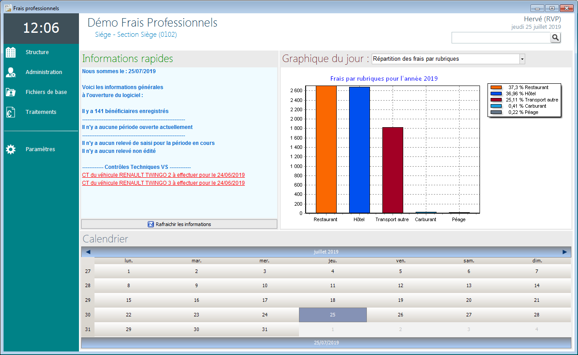578x355 pixels.
Task: Open the Administration menu label
Action: coord(44,72)
